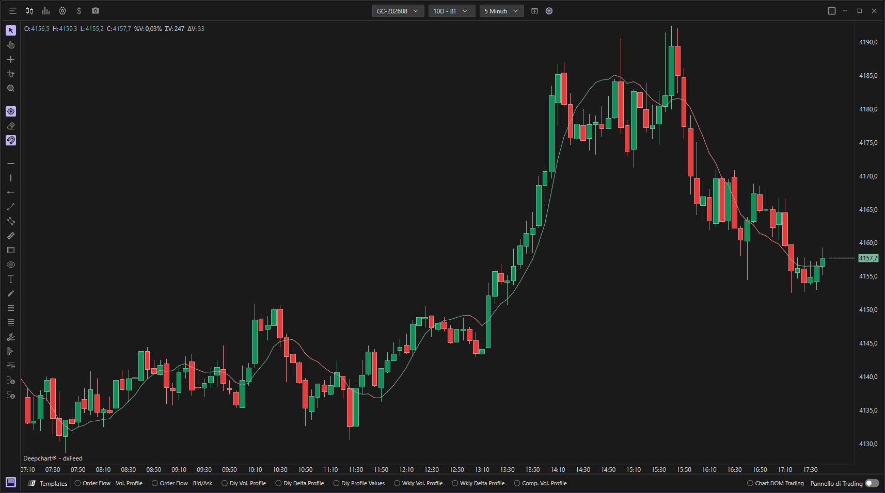
Task: Open the bar chart indicators icon
Action: pos(46,11)
